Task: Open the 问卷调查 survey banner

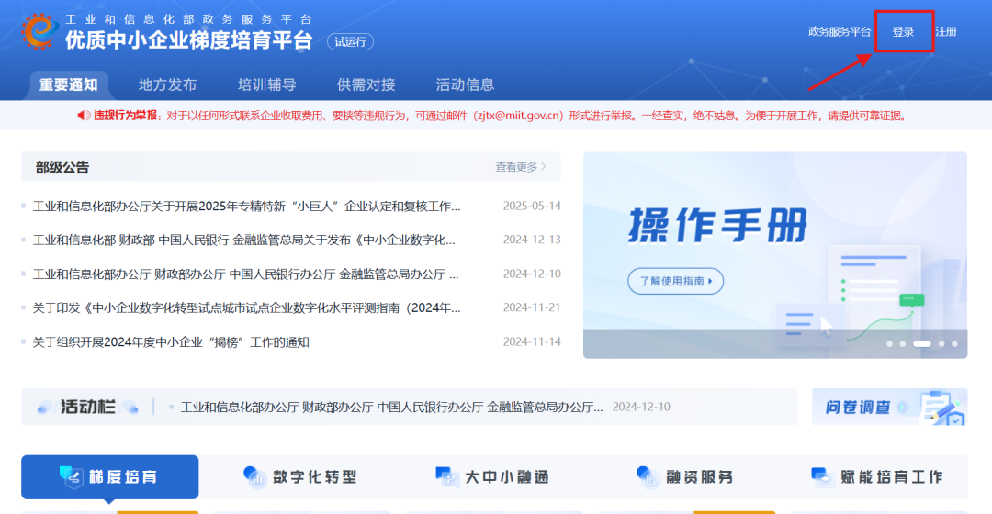Action: point(889,408)
